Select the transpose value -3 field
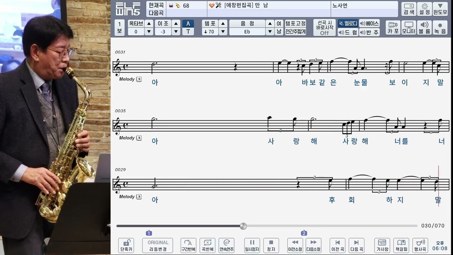 click(163, 32)
